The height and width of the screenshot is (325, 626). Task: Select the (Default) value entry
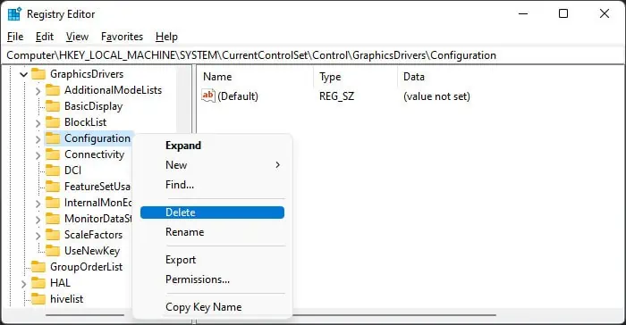point(238,96)
